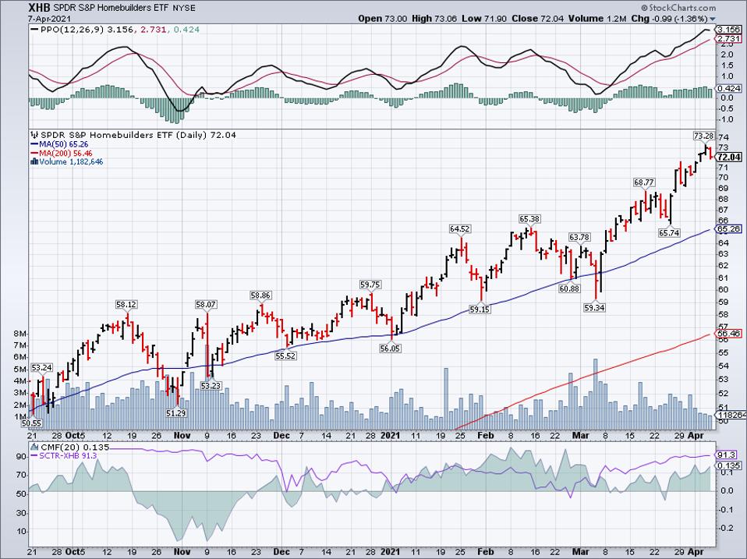Screen dimensions: 747x559
Task: Click the 56.46 MA(200) axis tag
Action: pos(729,334)
